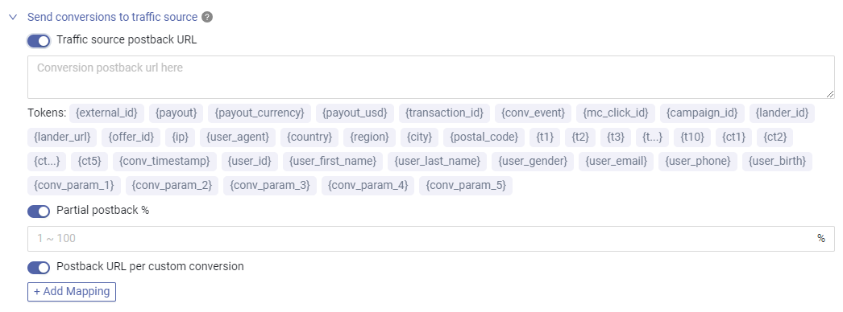The image size is (843, 312).
Task: Insert the {payout} token
Action: (176, 113)
